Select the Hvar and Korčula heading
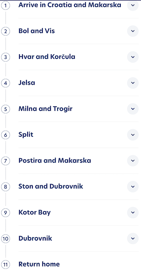 click(47, 57)
